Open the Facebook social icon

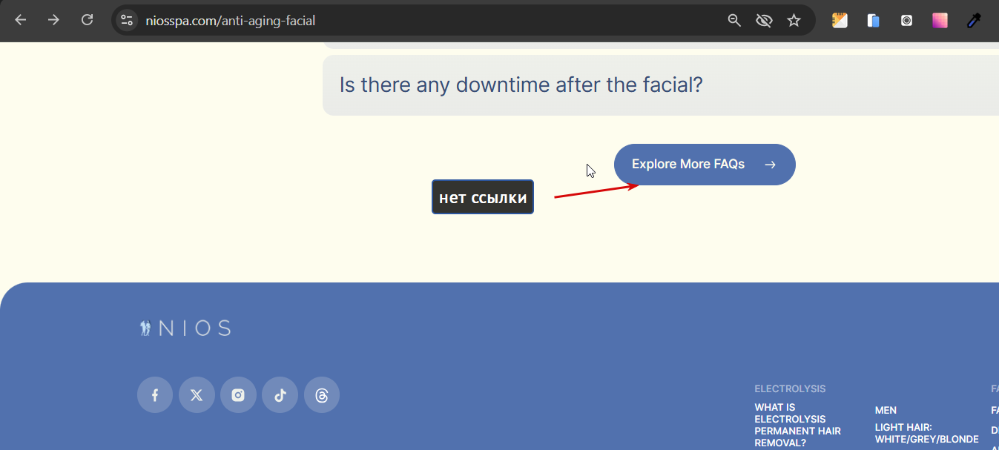(155, 394)
